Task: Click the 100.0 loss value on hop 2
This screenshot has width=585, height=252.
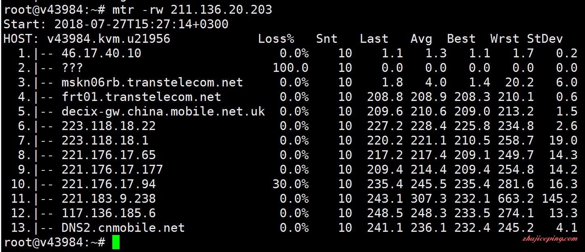Action: click(x=291, y=68)
